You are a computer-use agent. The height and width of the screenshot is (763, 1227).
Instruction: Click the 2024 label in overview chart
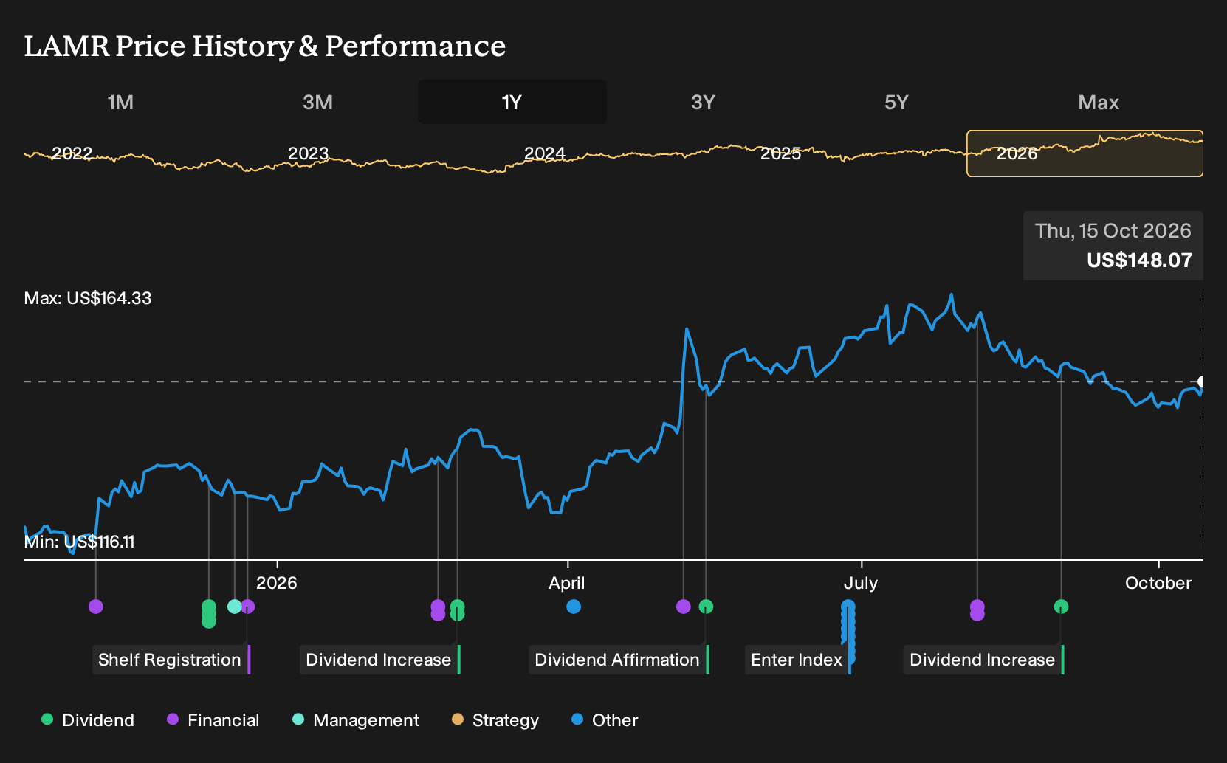(x=544, y=153)
